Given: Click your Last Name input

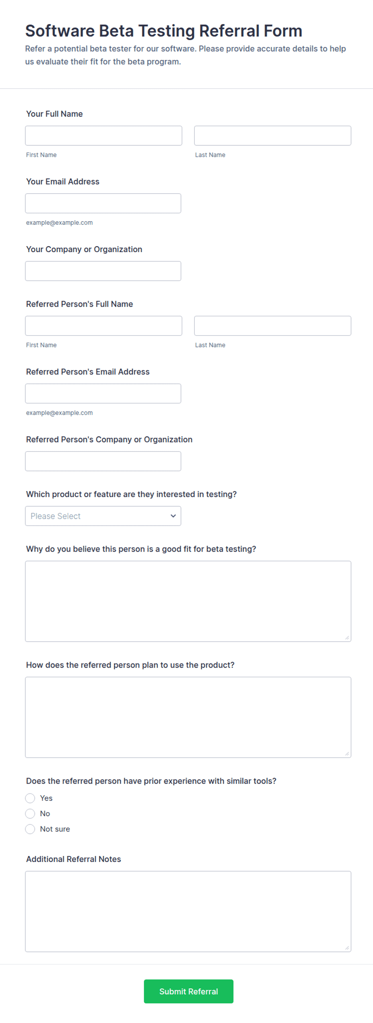Looking at the screenshot, I should click(x=272, y=136).
